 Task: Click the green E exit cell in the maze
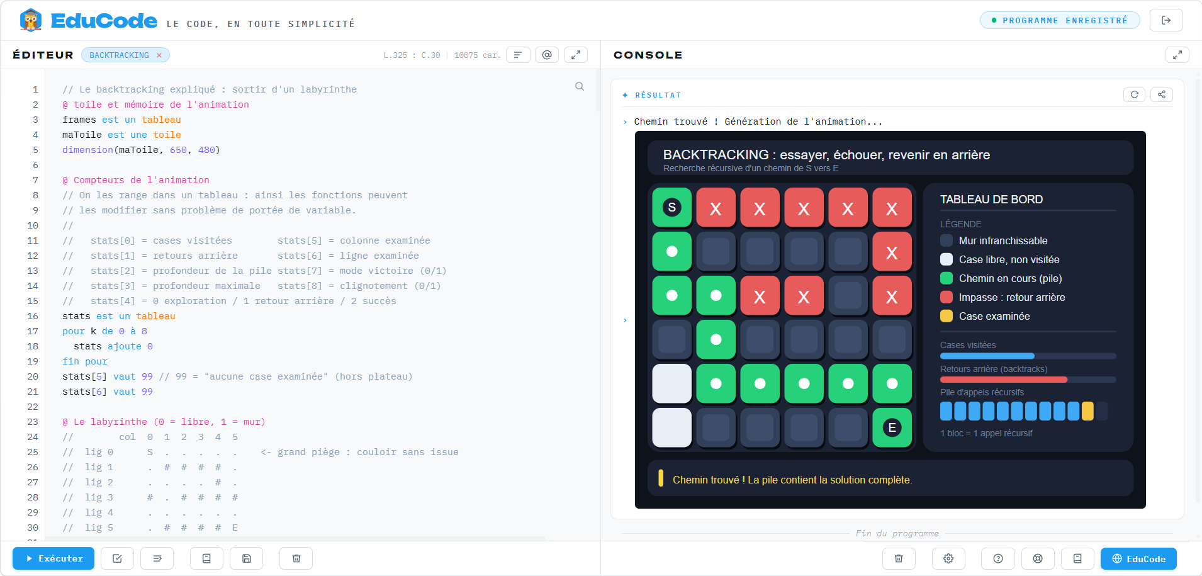(x=892, y=427)
